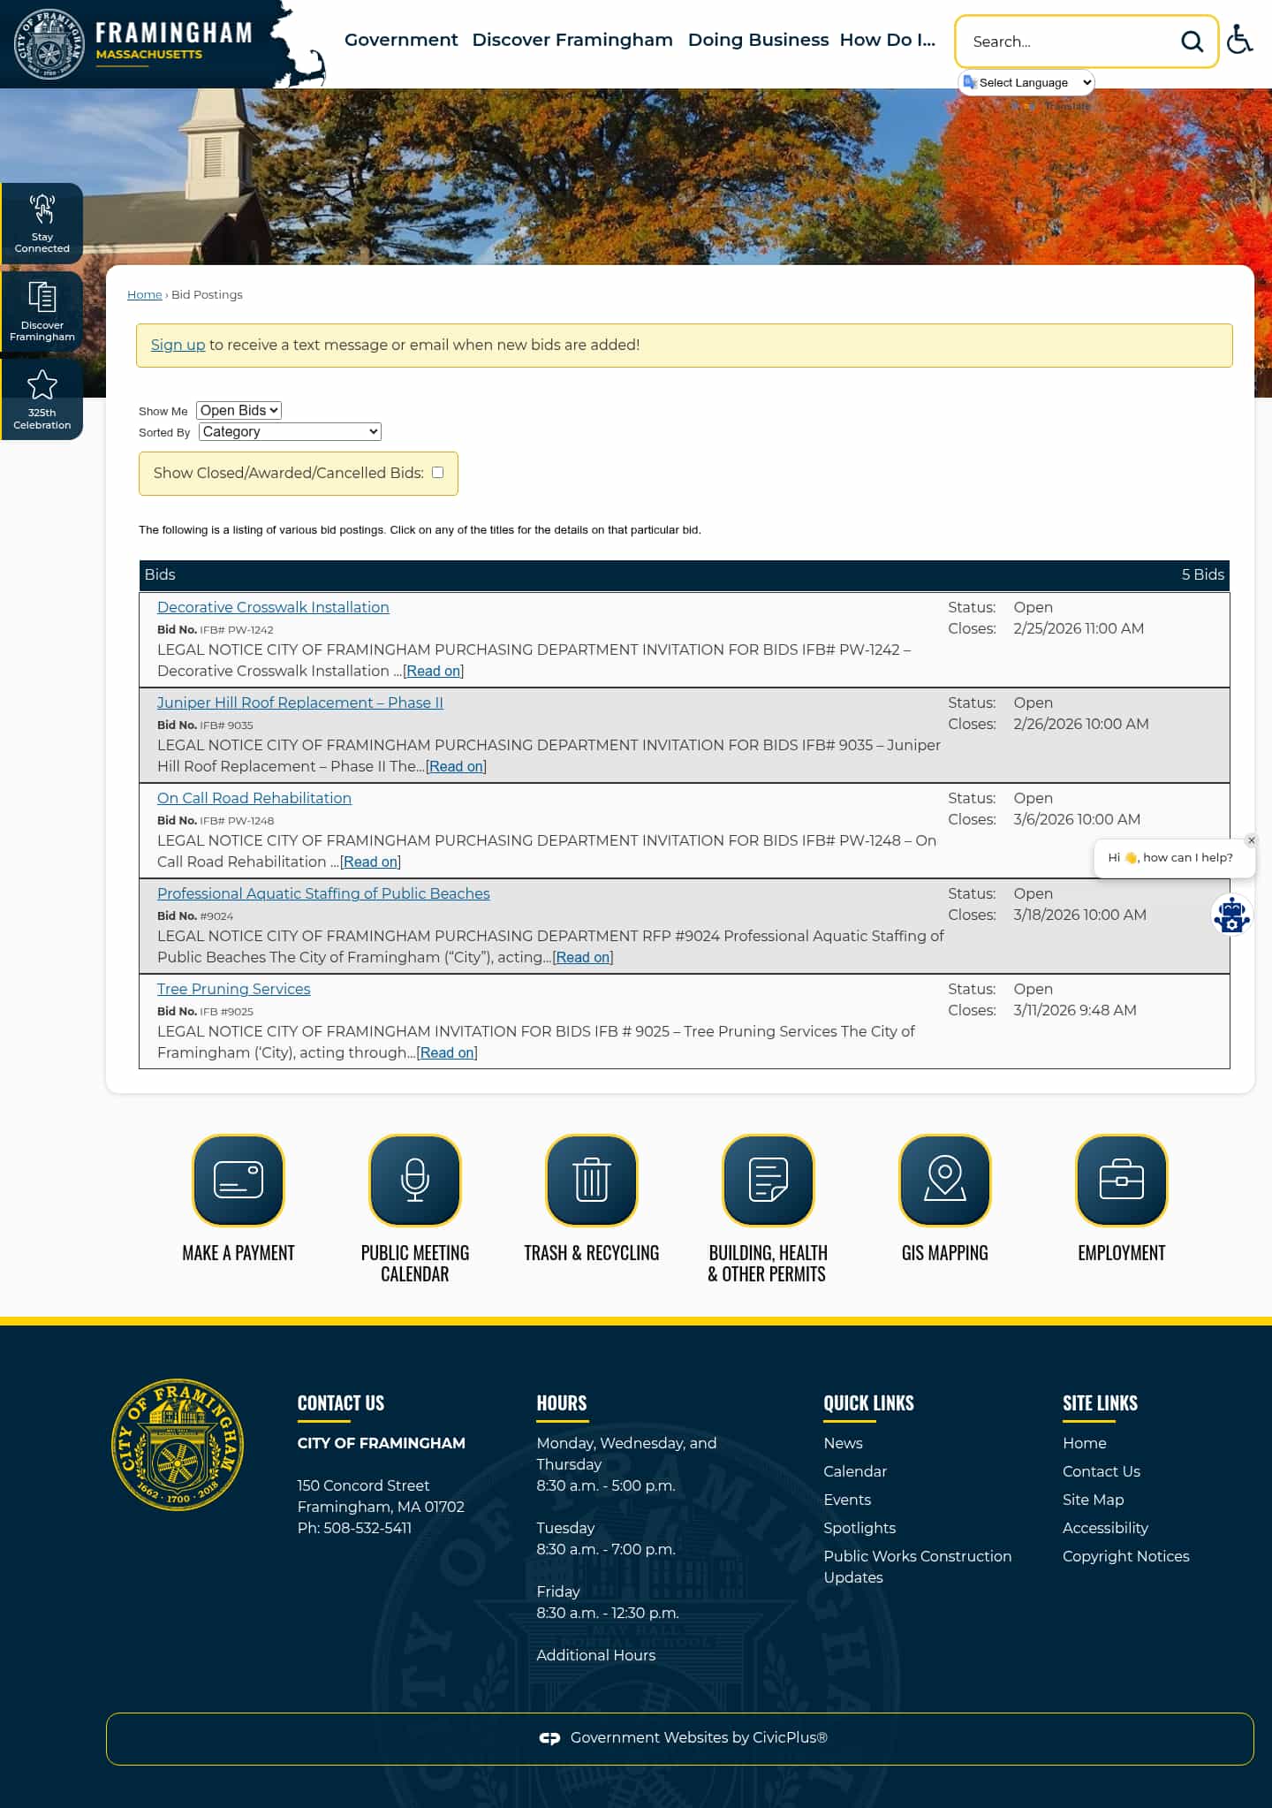Click the Make a Payment icon
The image size is (1272, 1808).
coord(238,1180)
